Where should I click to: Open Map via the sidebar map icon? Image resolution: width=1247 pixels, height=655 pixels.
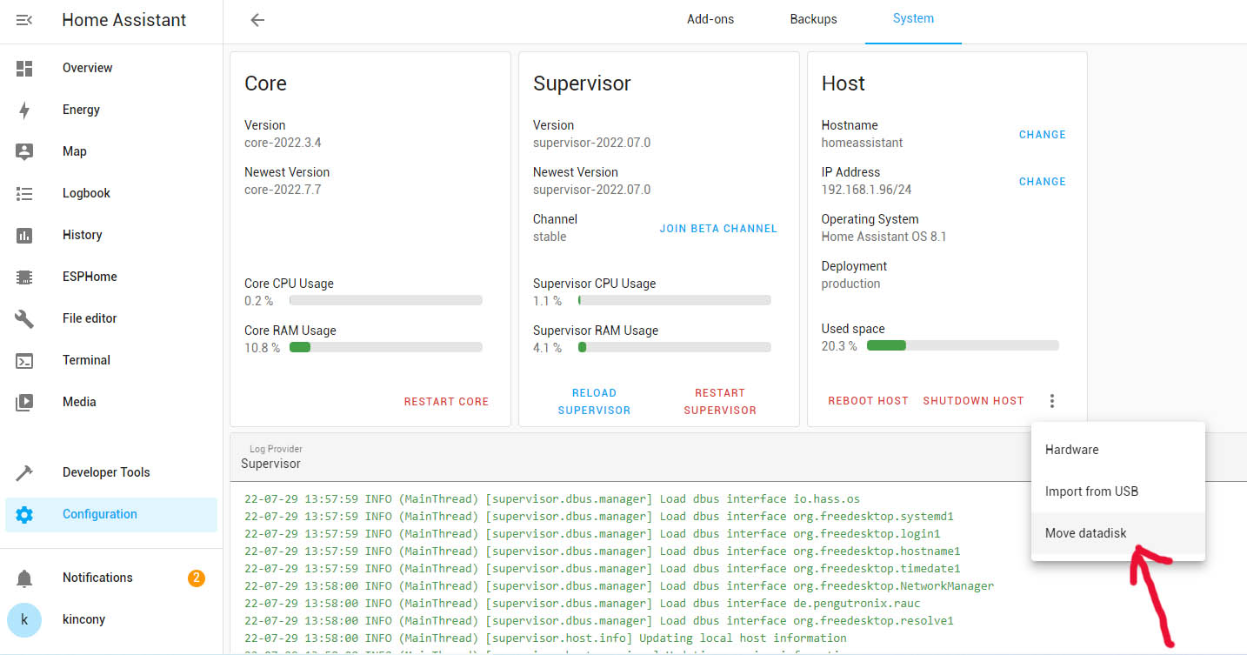click(x=24, y=151)
